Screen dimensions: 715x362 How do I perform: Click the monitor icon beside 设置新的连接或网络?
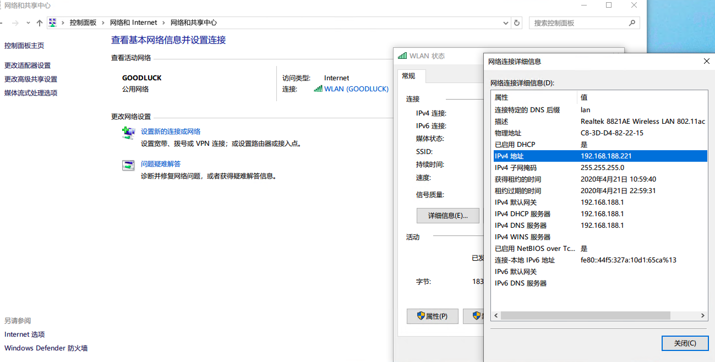(128, 132)
